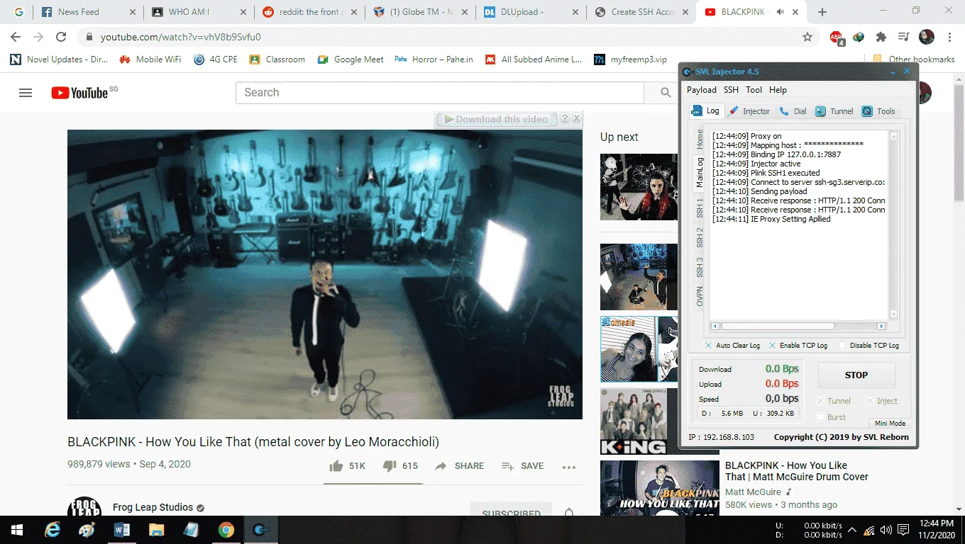The image size is (965, 544).
Task: Close the Download this video bar
Action: tap(577, 119)
